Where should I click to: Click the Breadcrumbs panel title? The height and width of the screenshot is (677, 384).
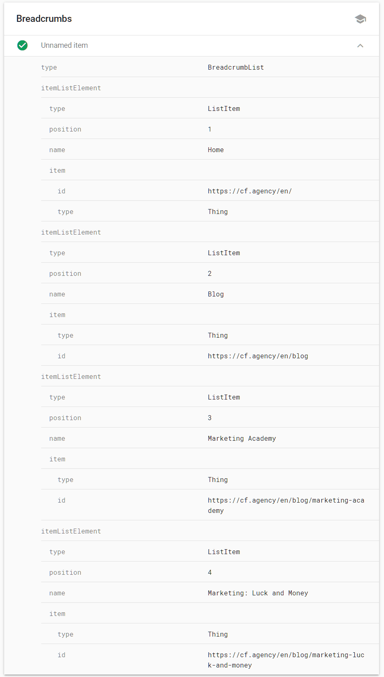pyautogui.click(x=44, y=19)
